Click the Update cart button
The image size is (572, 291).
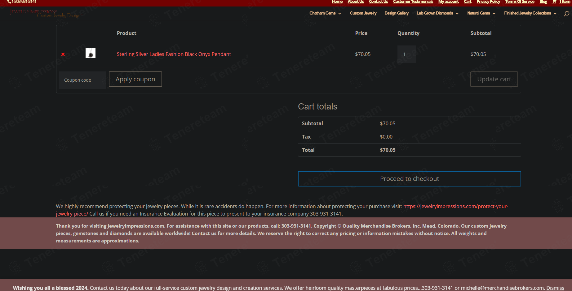[x=494, y=79]
